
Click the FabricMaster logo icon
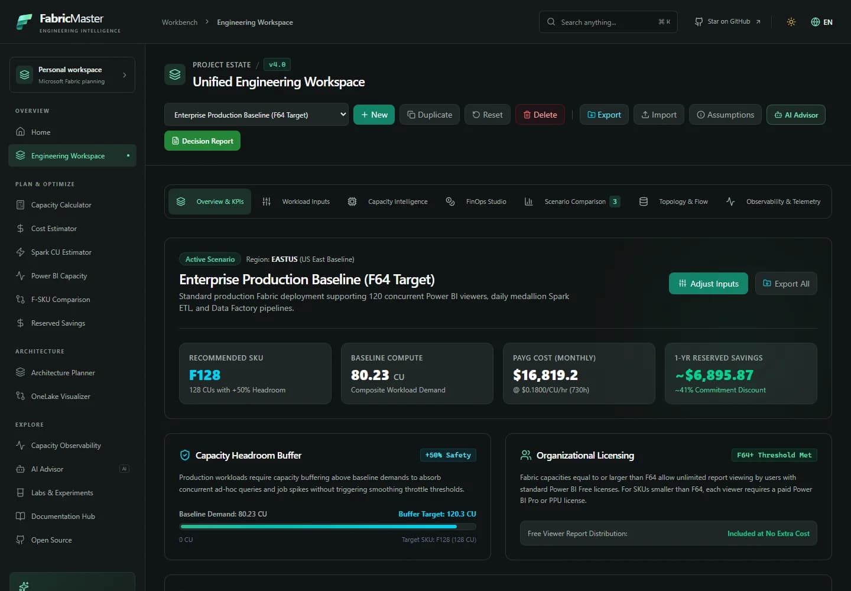pos(24,22)
